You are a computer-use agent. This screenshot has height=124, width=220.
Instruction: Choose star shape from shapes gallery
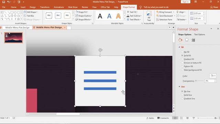coord(18,19)
